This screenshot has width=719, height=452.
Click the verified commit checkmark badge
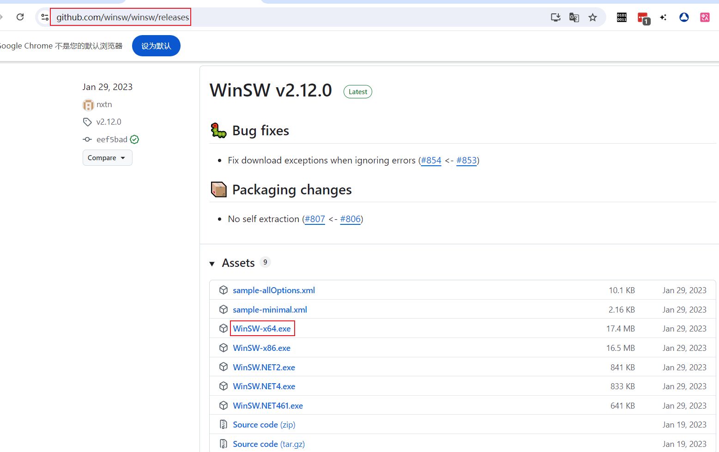pyautogui.click(x=134, y=139)
